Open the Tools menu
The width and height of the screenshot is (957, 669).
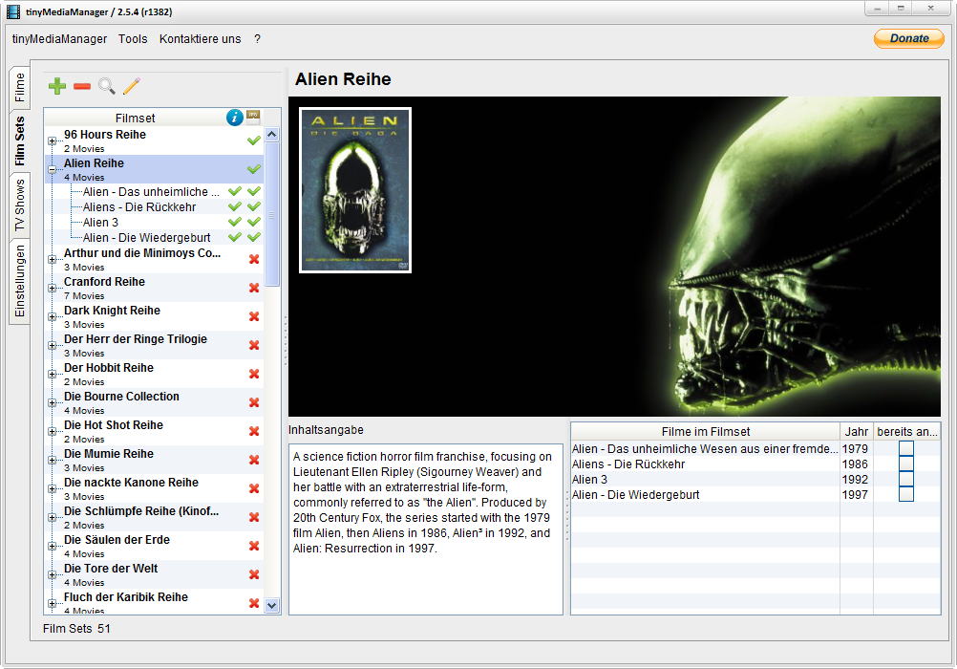(x=133, y=39)
